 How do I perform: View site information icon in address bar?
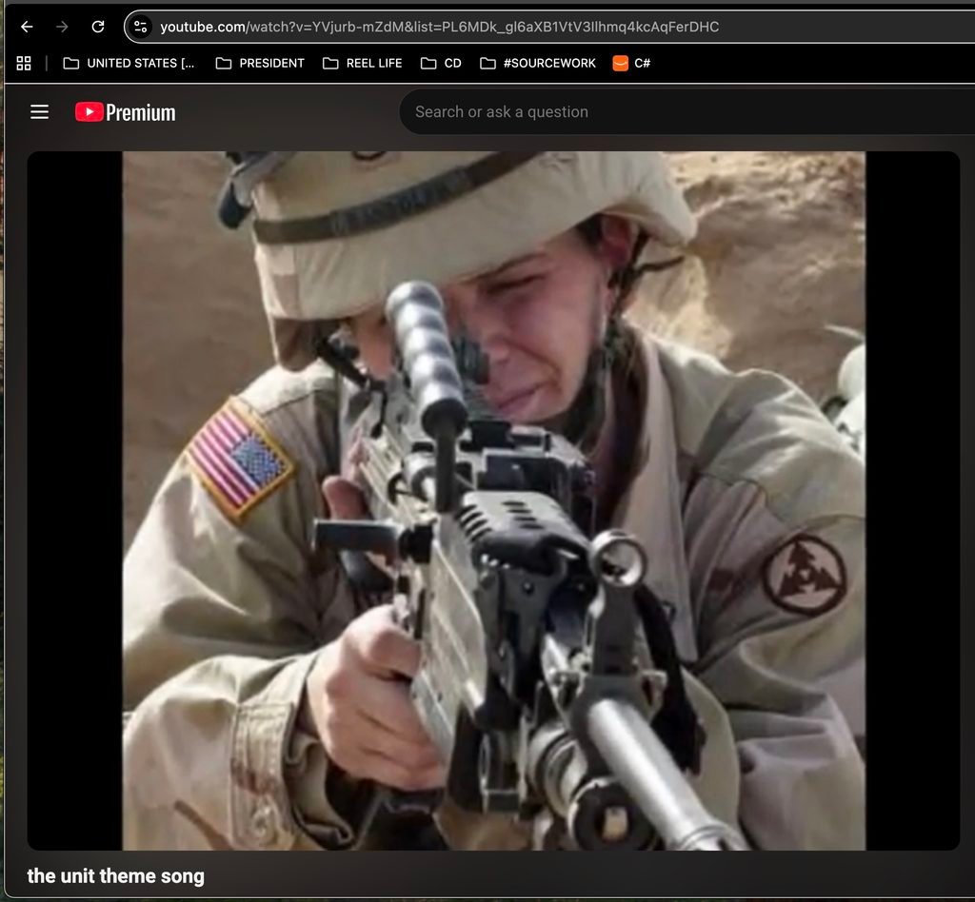point(141,27)
